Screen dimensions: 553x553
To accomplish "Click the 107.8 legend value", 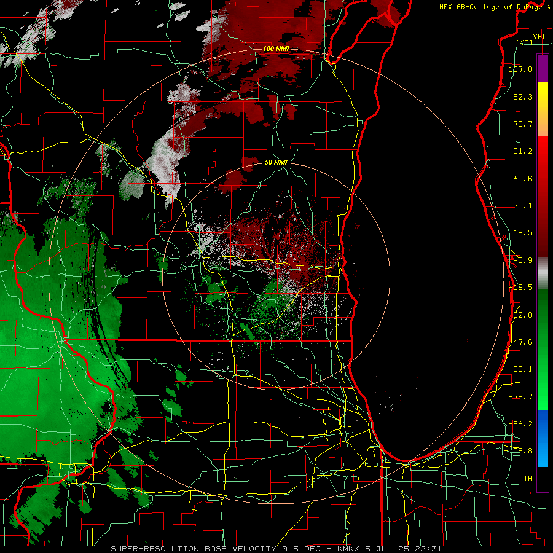I will (520, 69).
